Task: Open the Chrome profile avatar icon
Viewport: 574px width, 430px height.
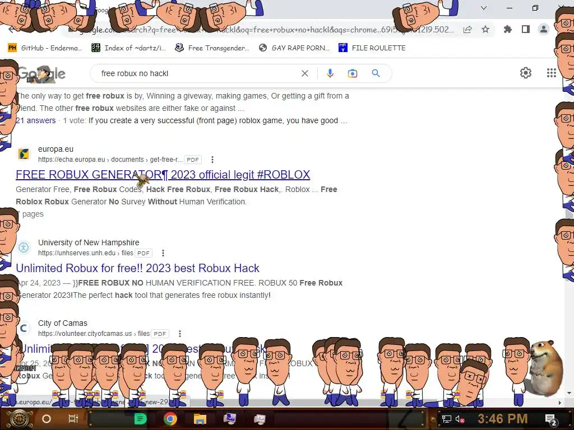Action: pos(544,29)
